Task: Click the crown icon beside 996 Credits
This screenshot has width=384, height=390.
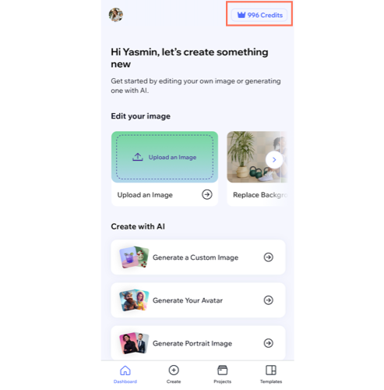Action: tap(241, 15)
